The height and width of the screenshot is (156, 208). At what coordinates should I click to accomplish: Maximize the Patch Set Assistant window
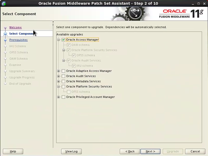(199, 4)
